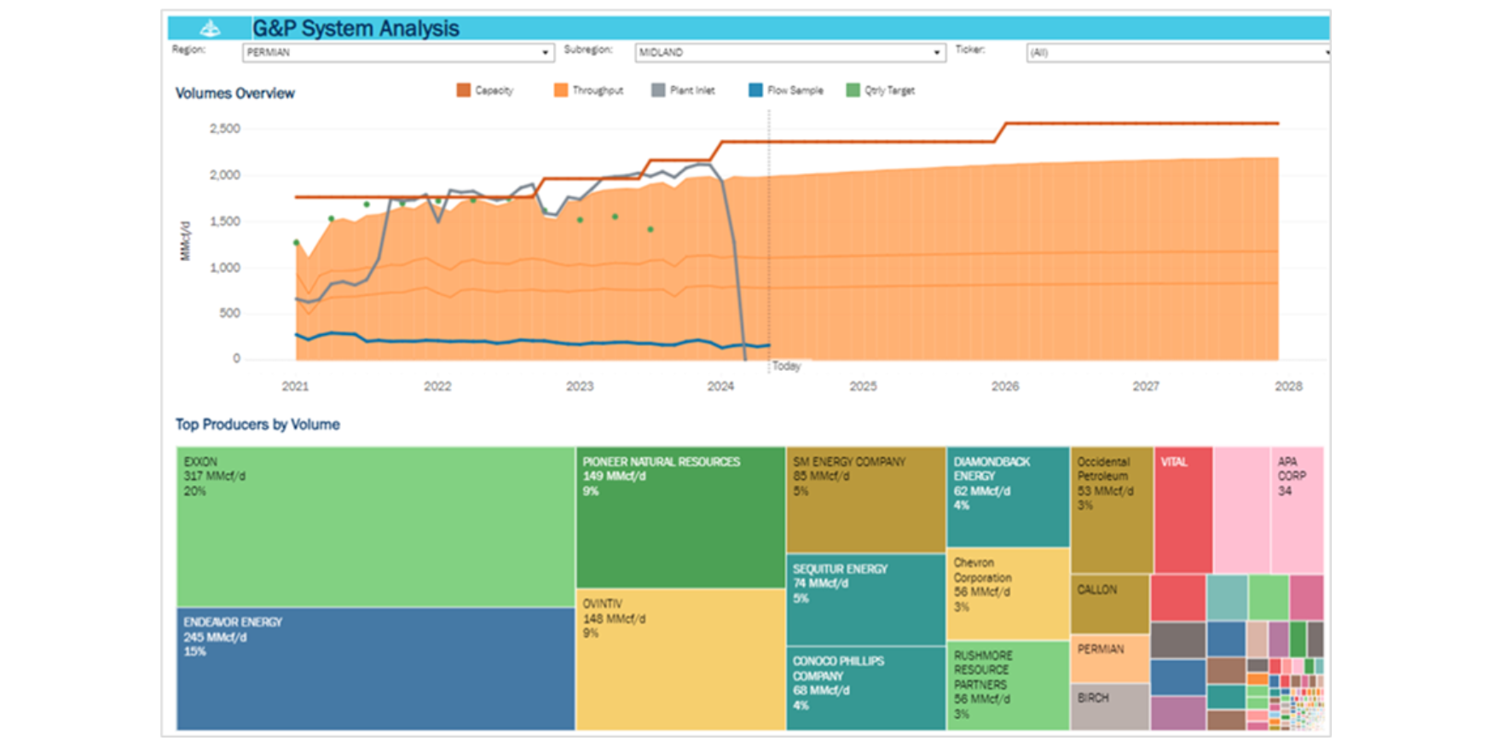Select the PIONEER NATURAL RESOURCES tile
1492x746 pixels.
pyautogui.click(x=680, y=518)
